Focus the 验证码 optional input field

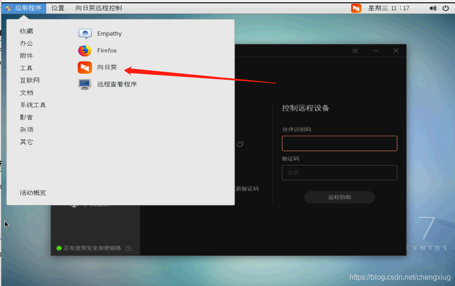339,172
